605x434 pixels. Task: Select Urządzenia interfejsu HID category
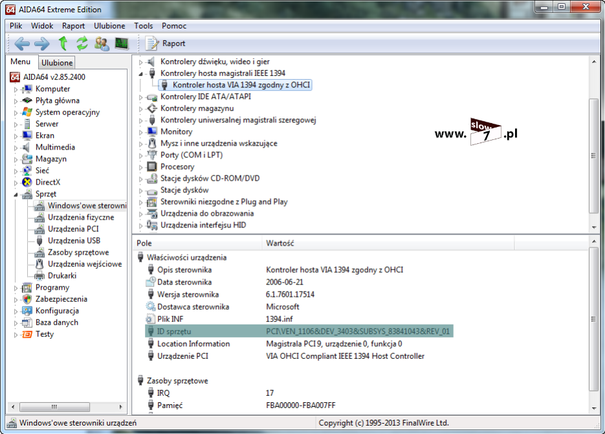[x=203, y=225]
